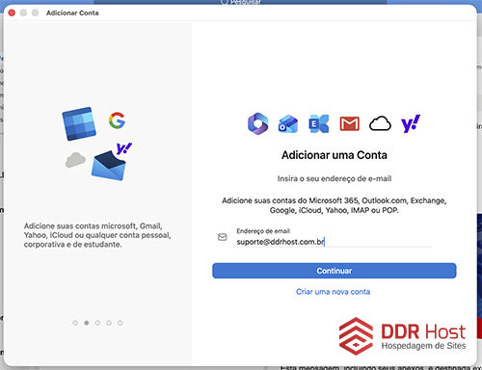Screen dimensions: 482x370
Task: Click the Continuar button
Action: [x=335, y=271]
